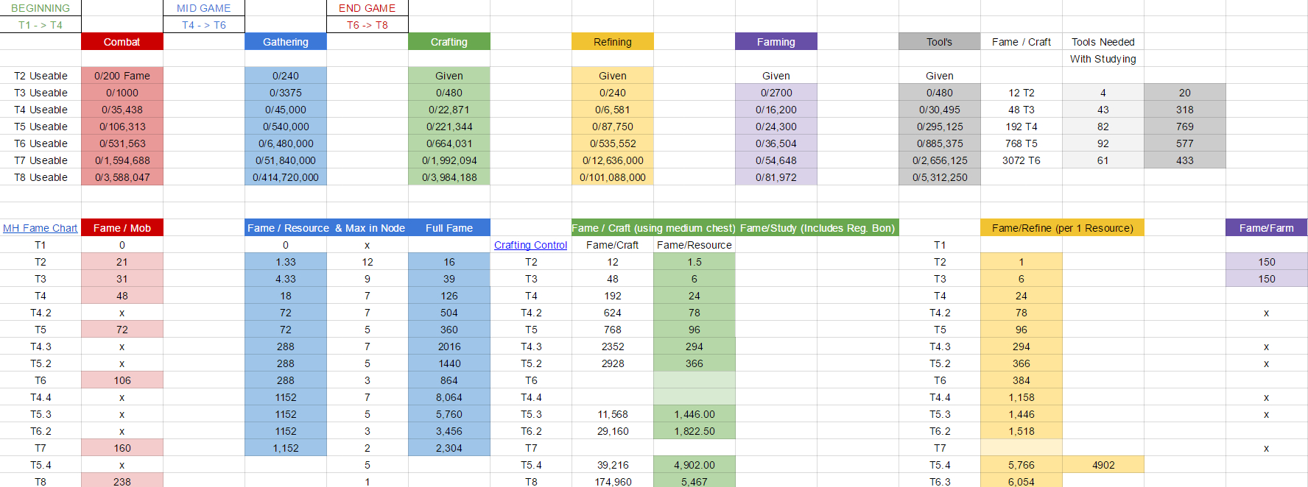
Task: Open the MH Fame Chart link
Action: 40,228
